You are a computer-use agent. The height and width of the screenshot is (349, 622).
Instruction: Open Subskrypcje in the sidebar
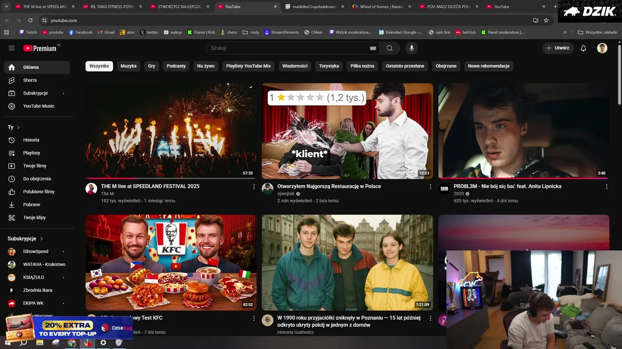point(37,93)
